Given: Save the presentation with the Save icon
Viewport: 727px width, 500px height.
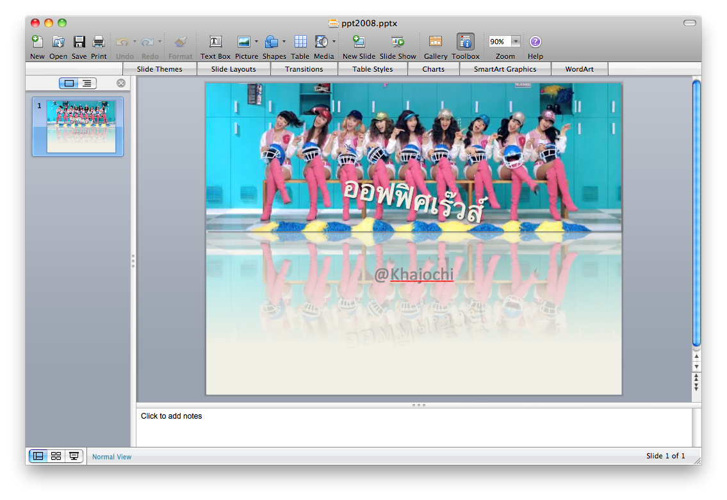Looking at the screenshot, I should [79, 42].
